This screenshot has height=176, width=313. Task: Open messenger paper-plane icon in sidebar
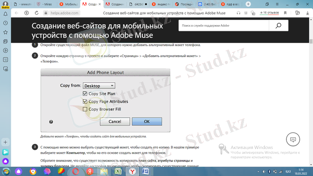coord(5,152)
